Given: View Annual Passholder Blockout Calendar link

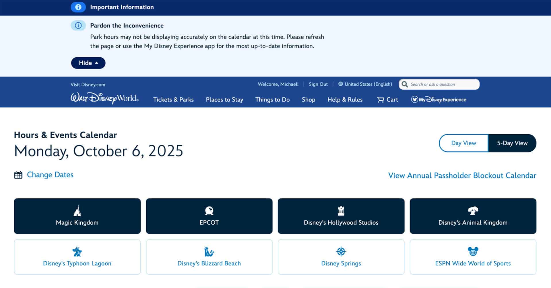Looking at the screenshot, I should pyautogui.click(x=462, y=175).
